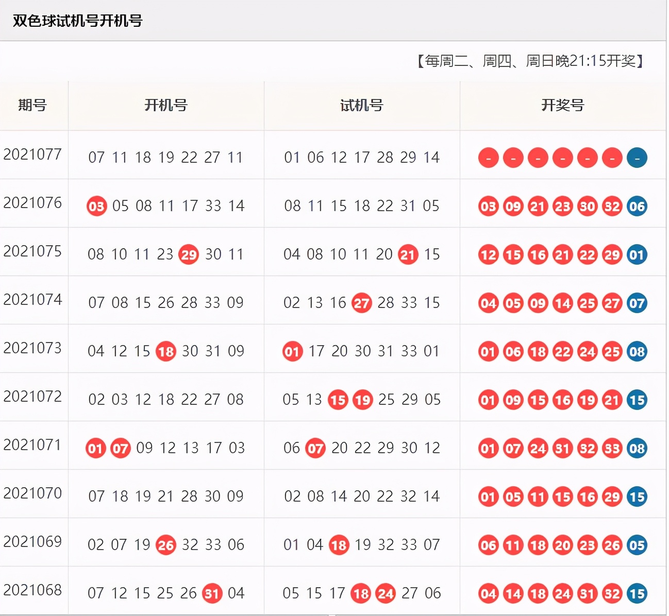Screen dimensions: 669x616
Task: Click the 每周二、周四、周日晚21:15开奖 schedule note
Action: coord(531,61)
